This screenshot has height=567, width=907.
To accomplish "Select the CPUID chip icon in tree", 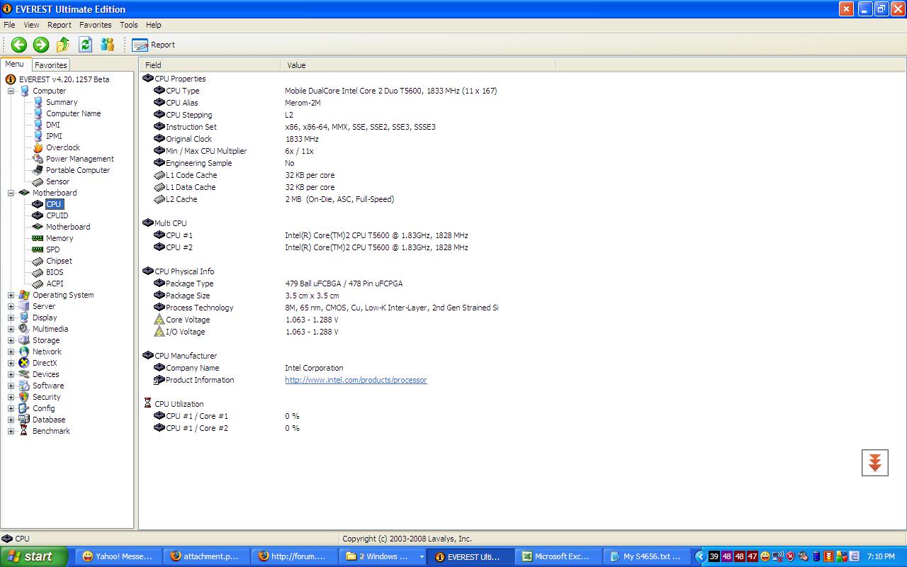I will point(38,215).
